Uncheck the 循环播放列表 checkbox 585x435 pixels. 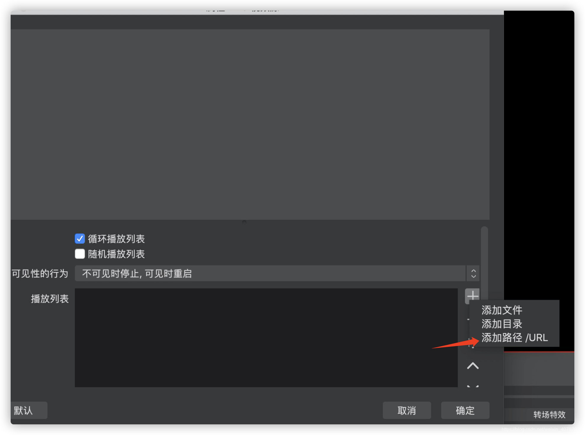pos(80,239)
